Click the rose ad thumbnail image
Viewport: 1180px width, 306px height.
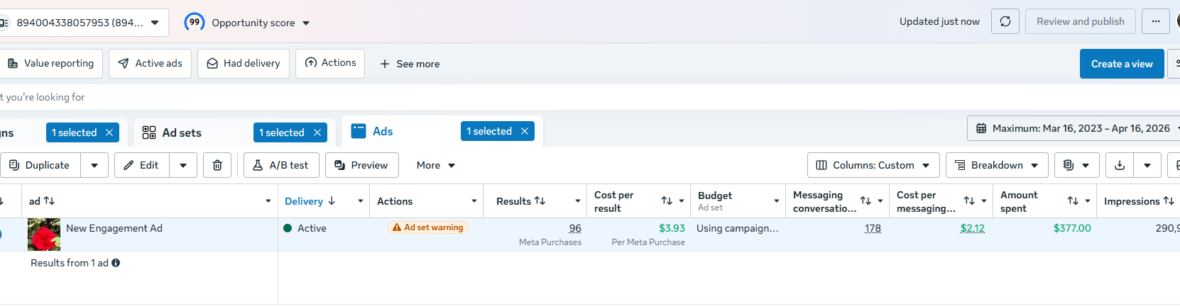44,234
